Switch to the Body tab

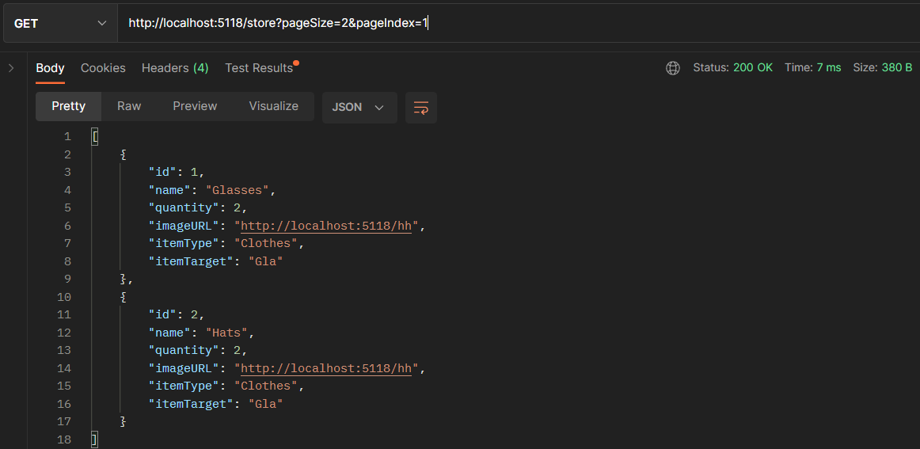50,68
